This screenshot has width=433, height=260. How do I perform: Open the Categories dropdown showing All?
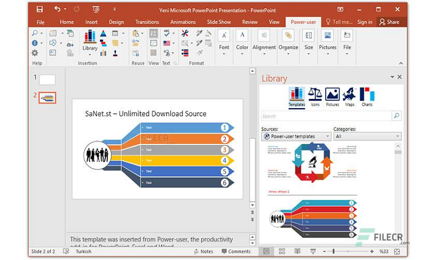(x=367, y=136)
